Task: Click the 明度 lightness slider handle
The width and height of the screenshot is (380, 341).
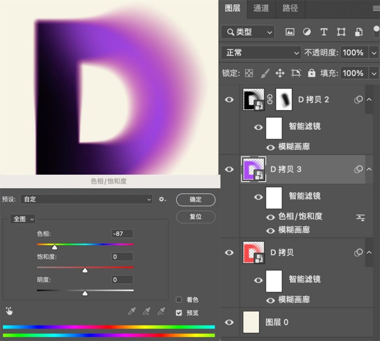Action: tap(85, 293)
